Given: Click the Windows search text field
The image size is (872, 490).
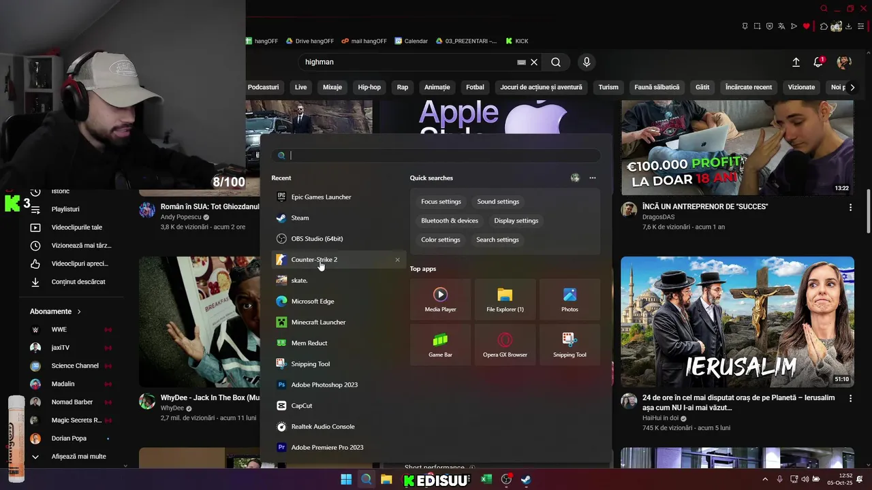Looking at the screenshot, I should 436,155.
